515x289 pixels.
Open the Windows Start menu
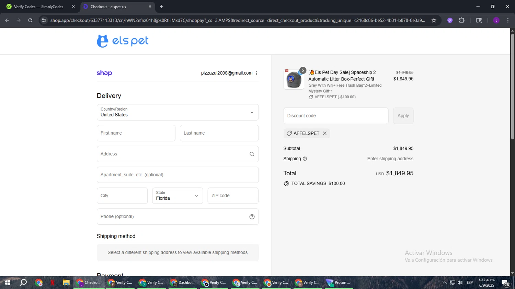(x=8, y=282)
